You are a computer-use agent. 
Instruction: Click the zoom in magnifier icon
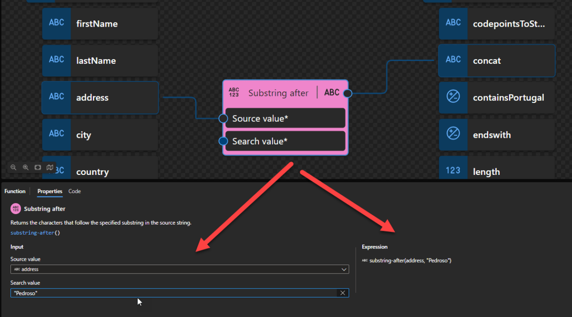tap(26, 167)
